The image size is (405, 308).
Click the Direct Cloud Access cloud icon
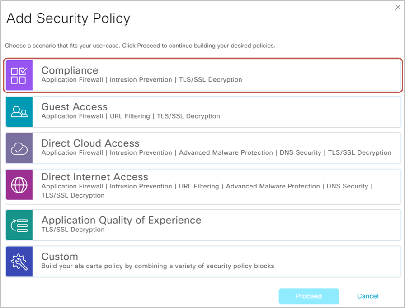19,147
